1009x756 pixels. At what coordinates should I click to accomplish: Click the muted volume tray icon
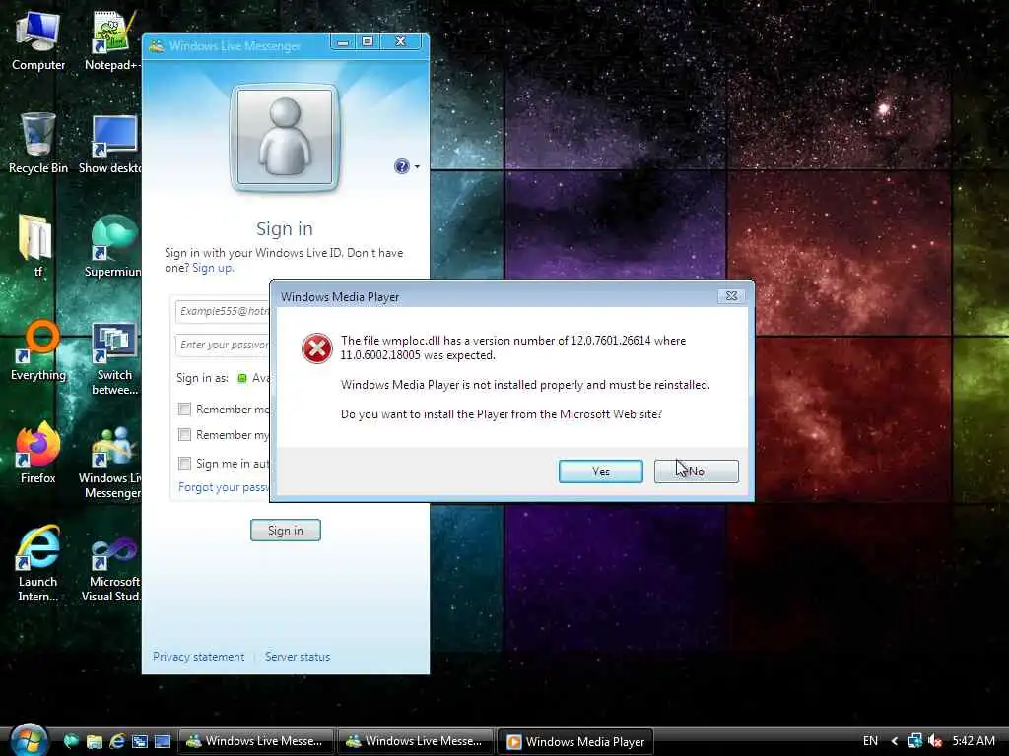tap(935, 741)
